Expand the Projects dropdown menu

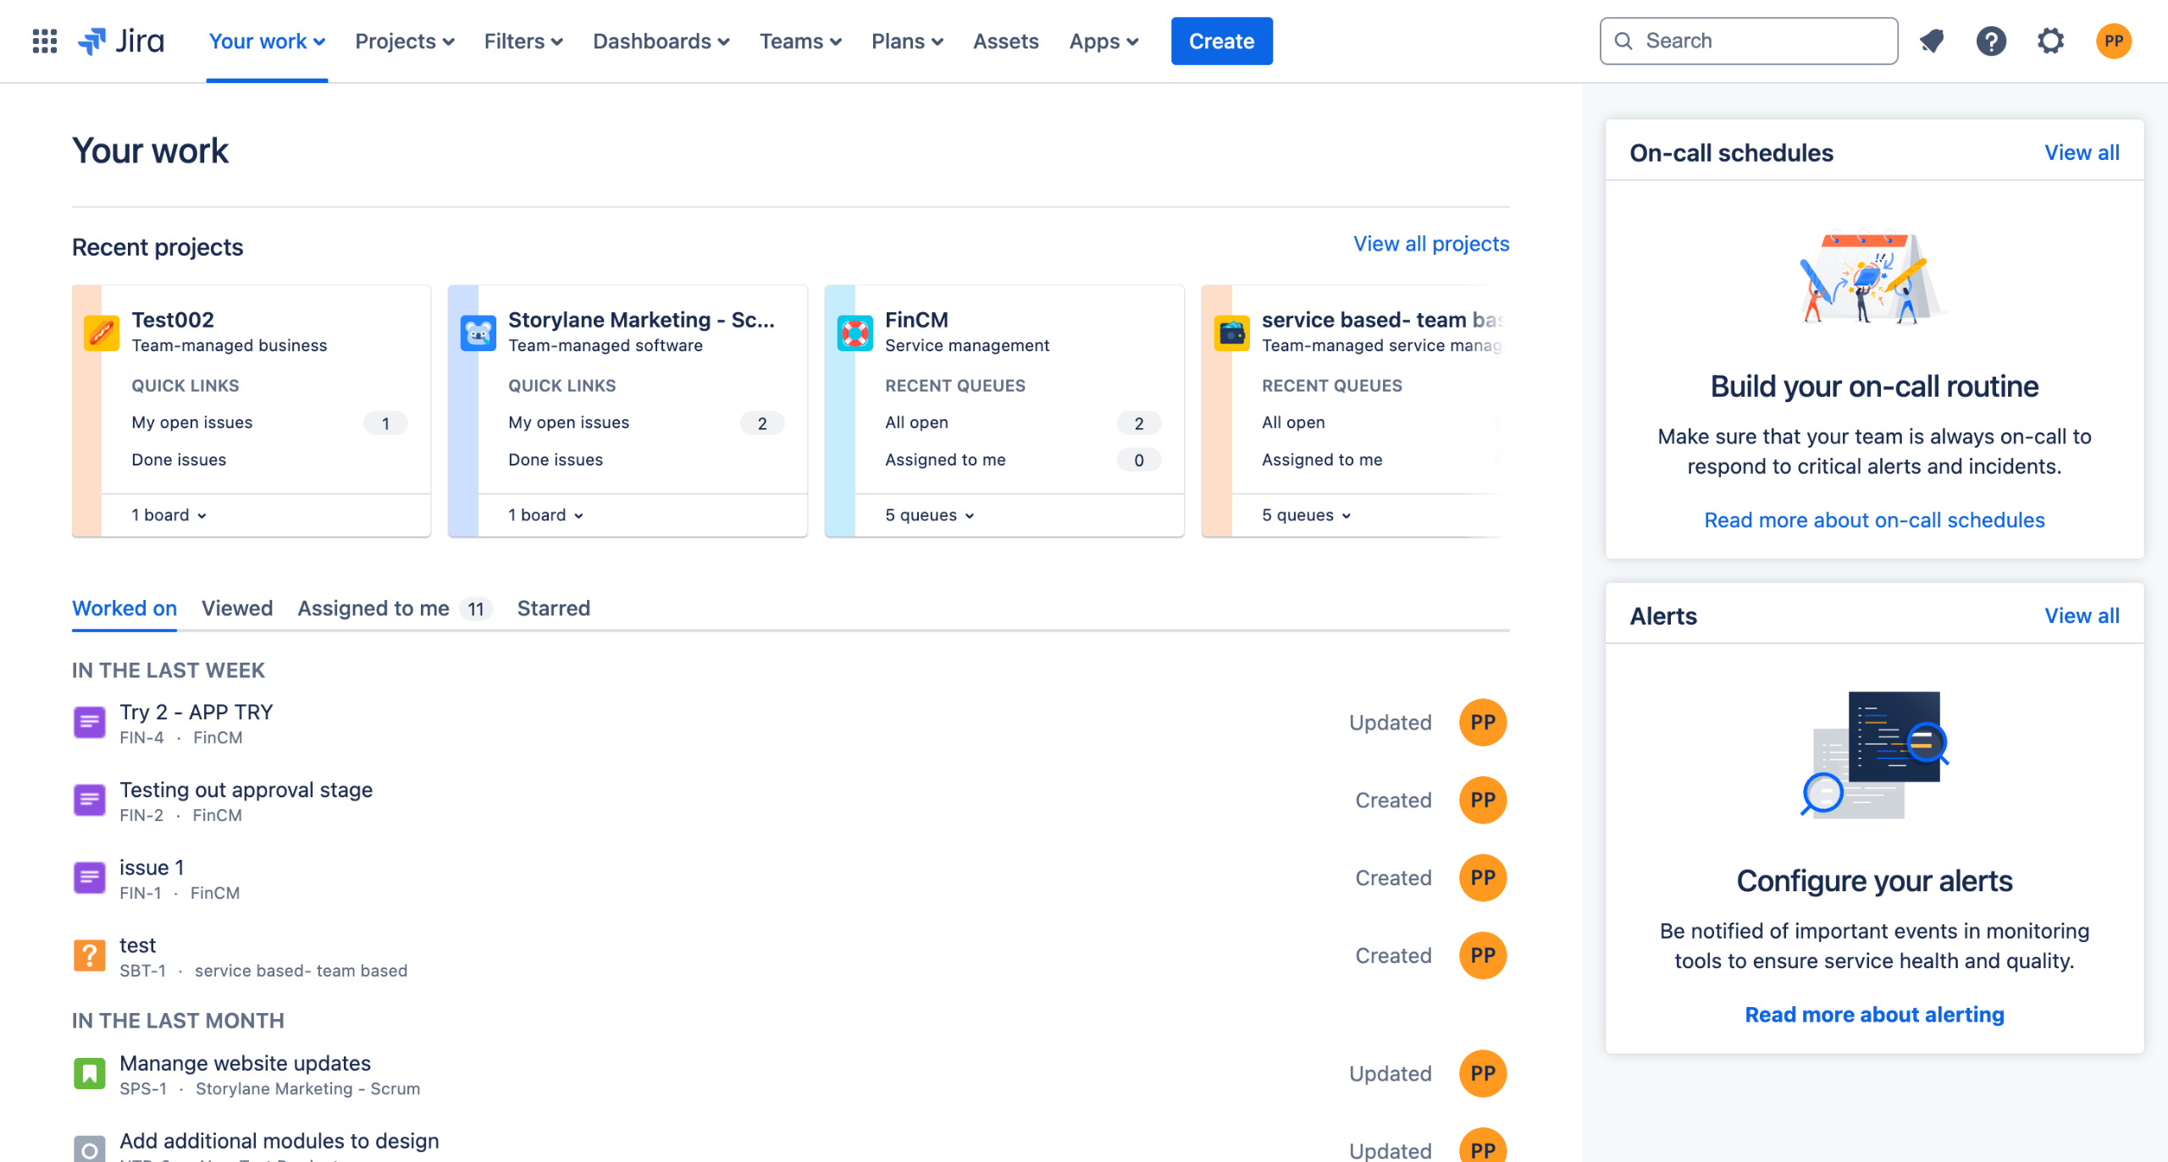pyautogui.click(x=405, y=41)
